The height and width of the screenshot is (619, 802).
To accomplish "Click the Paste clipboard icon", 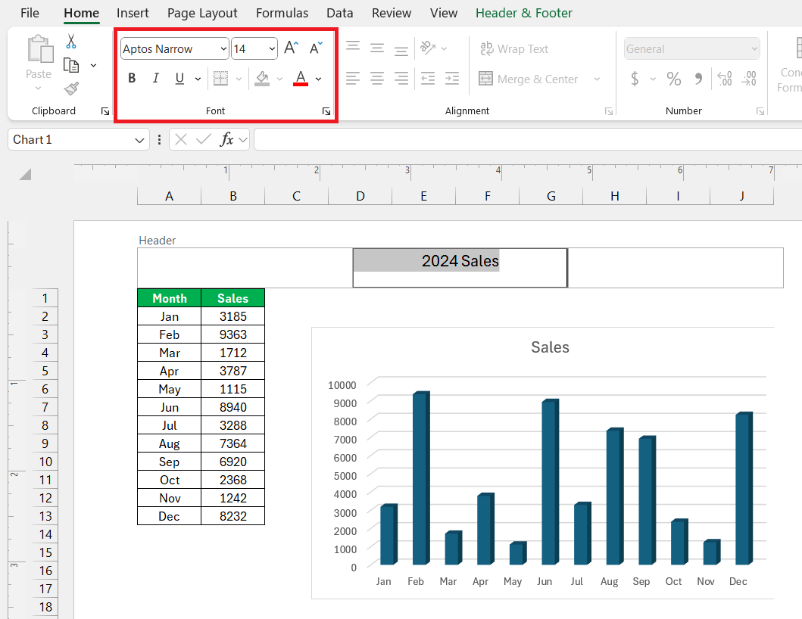I will [40, 49].
